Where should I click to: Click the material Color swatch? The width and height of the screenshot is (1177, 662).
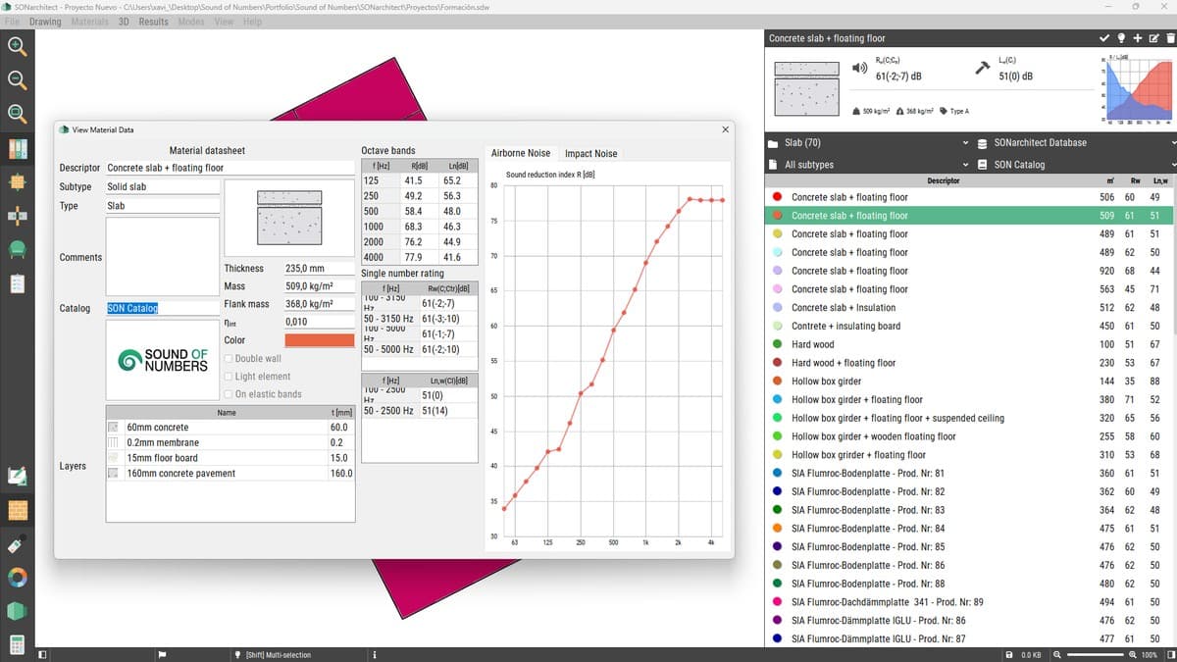click(x=320, y=340)
